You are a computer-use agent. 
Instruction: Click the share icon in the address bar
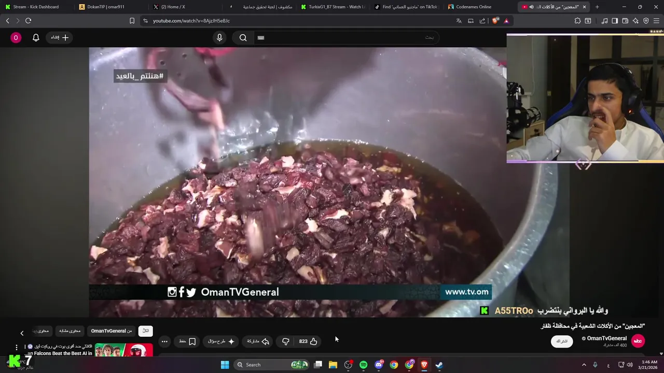[482, 21]
